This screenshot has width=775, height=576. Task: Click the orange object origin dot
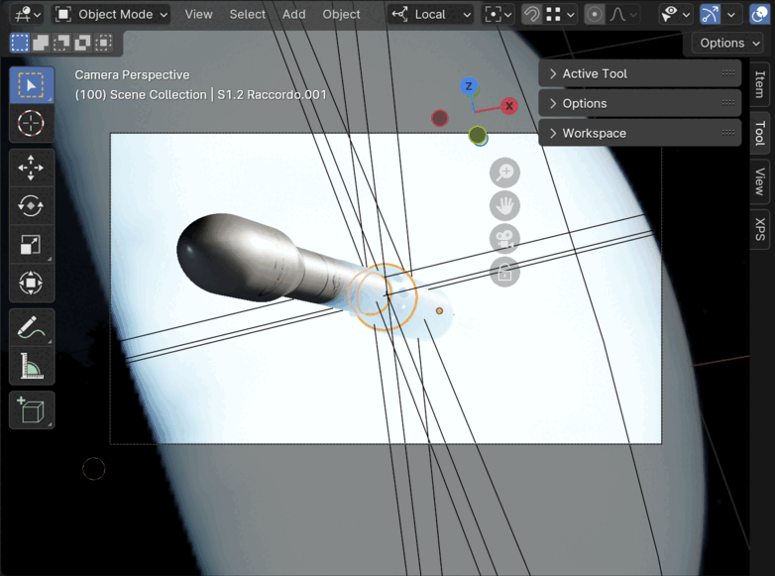click(x=439, y=310)
